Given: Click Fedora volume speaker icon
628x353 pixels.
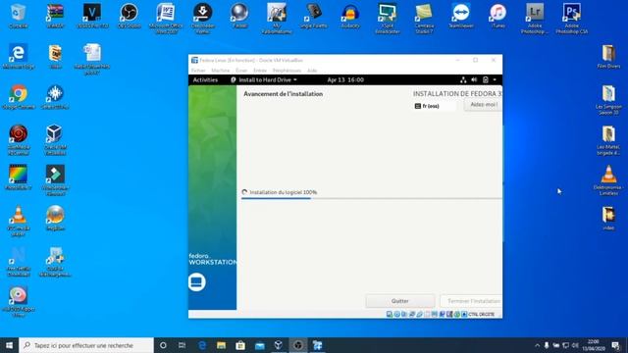Looking at the screenshot, I should [x=474, y=80].
